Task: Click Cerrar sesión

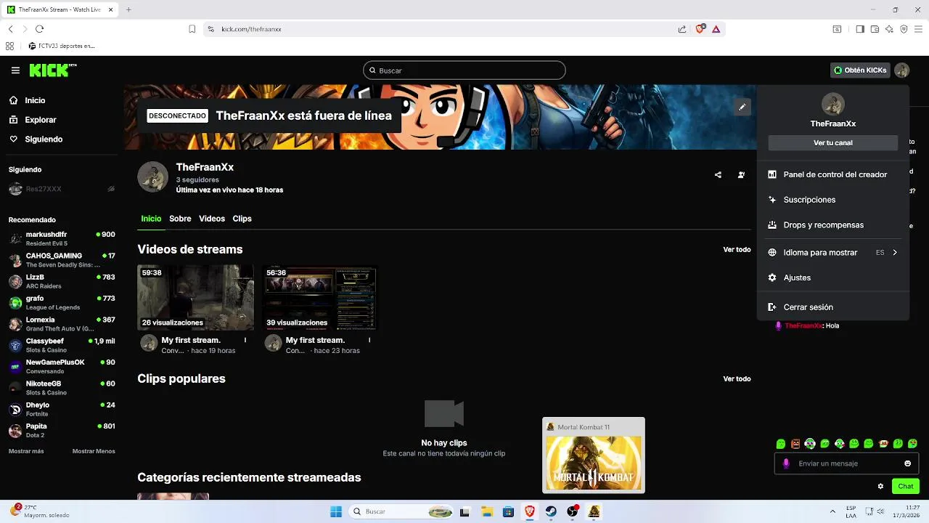Action: [832, 307]
